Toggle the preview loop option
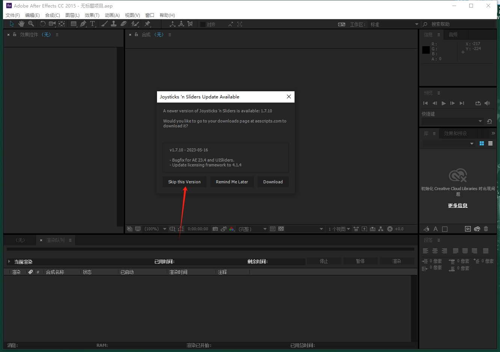Viewport: 500px width, 352px height. point(478,103)
